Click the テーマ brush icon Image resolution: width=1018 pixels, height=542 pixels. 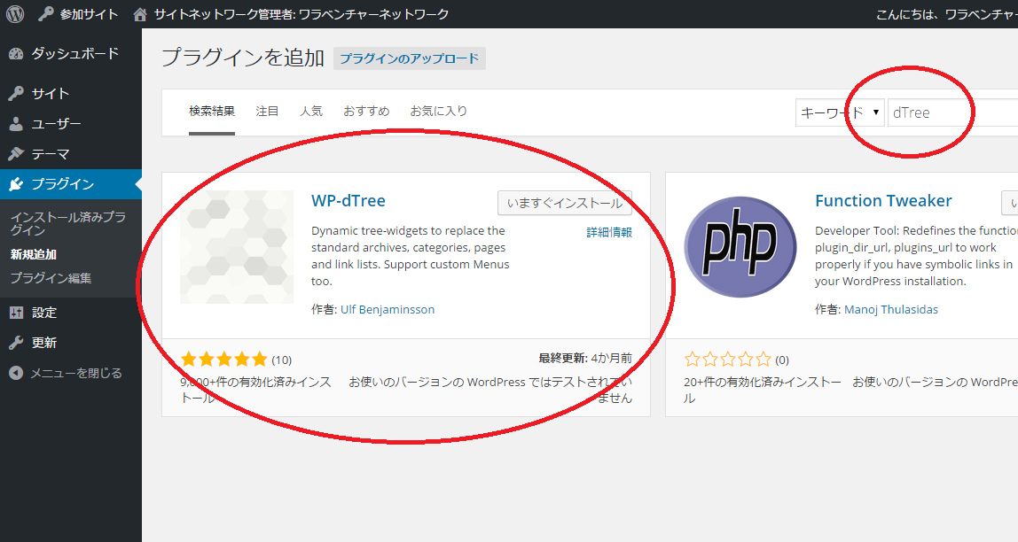coord(16,153)
